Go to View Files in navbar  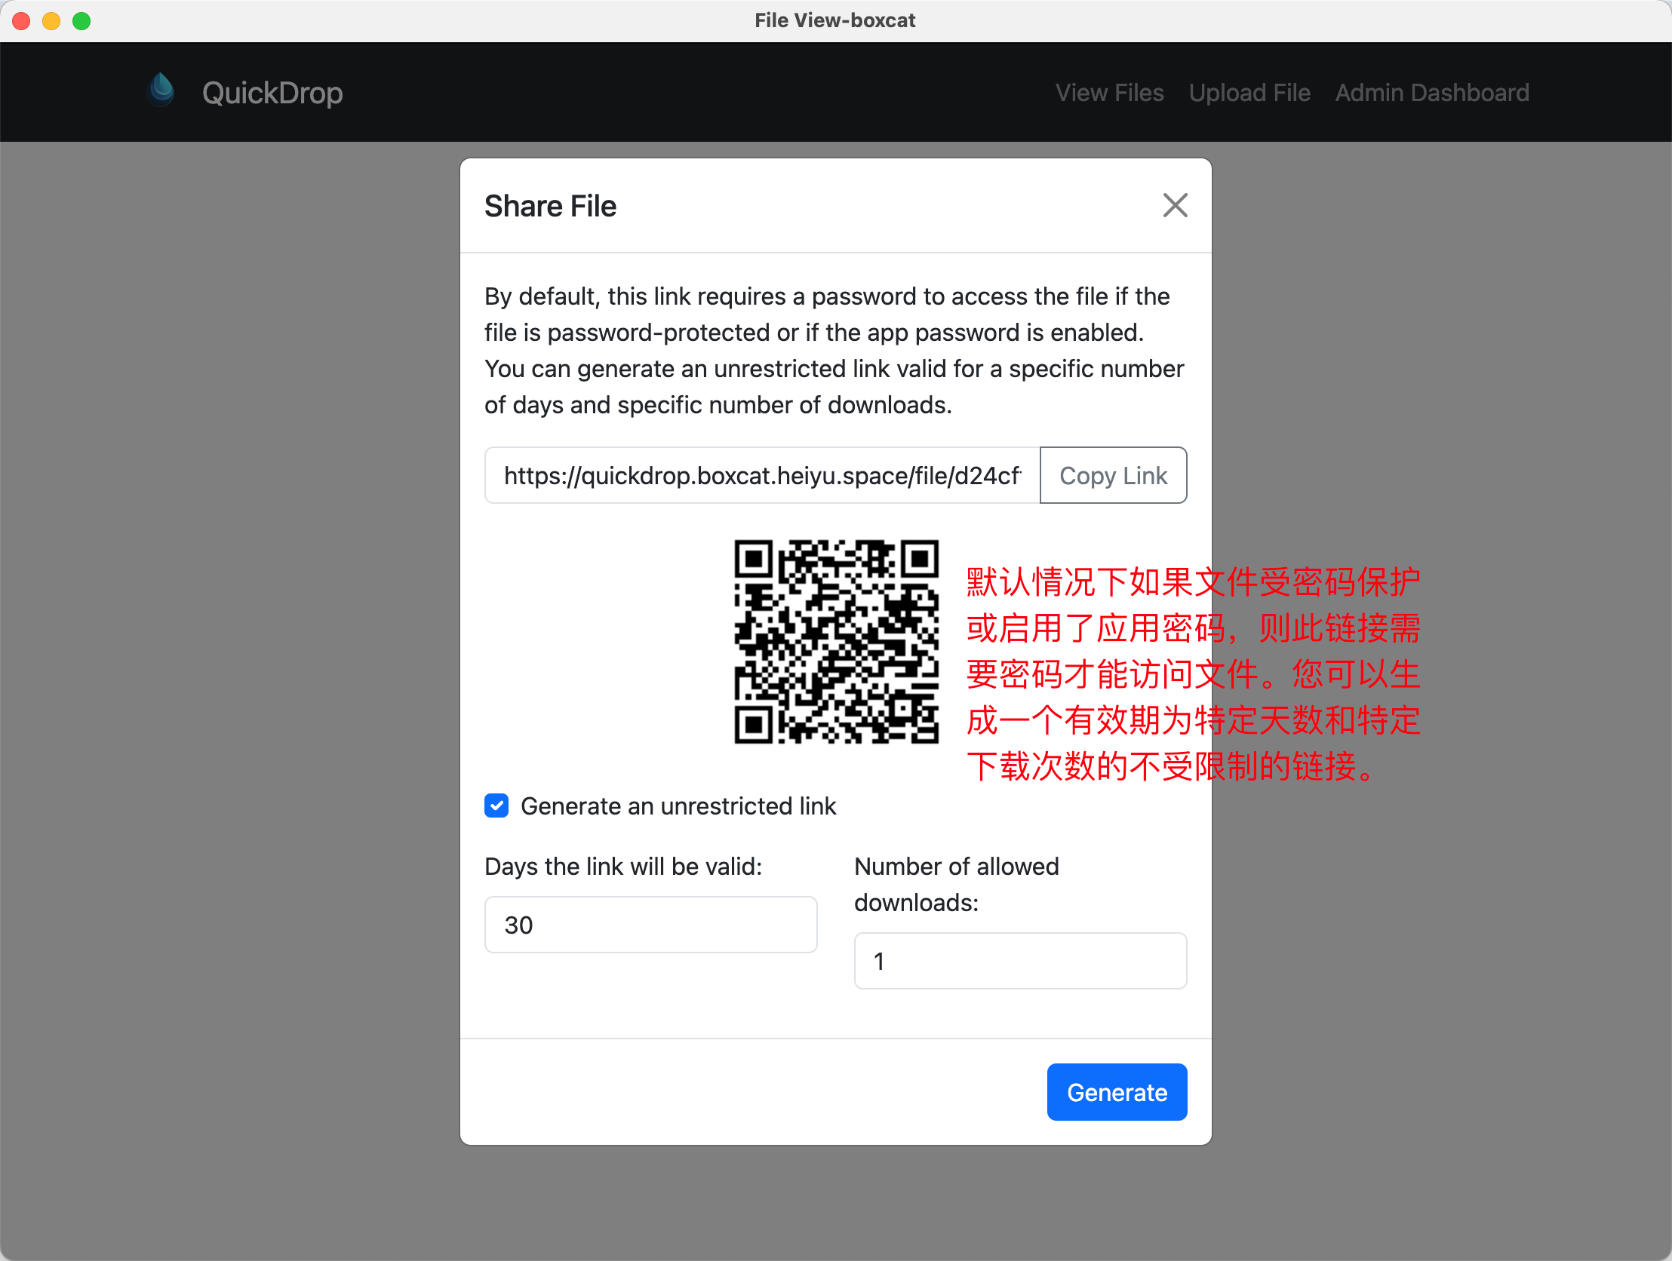click(1109, 92)
